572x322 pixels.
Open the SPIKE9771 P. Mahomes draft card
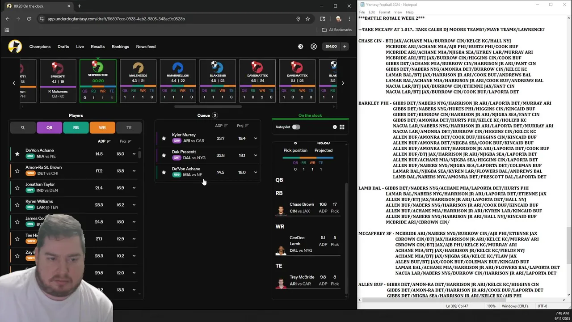point(58,81)
